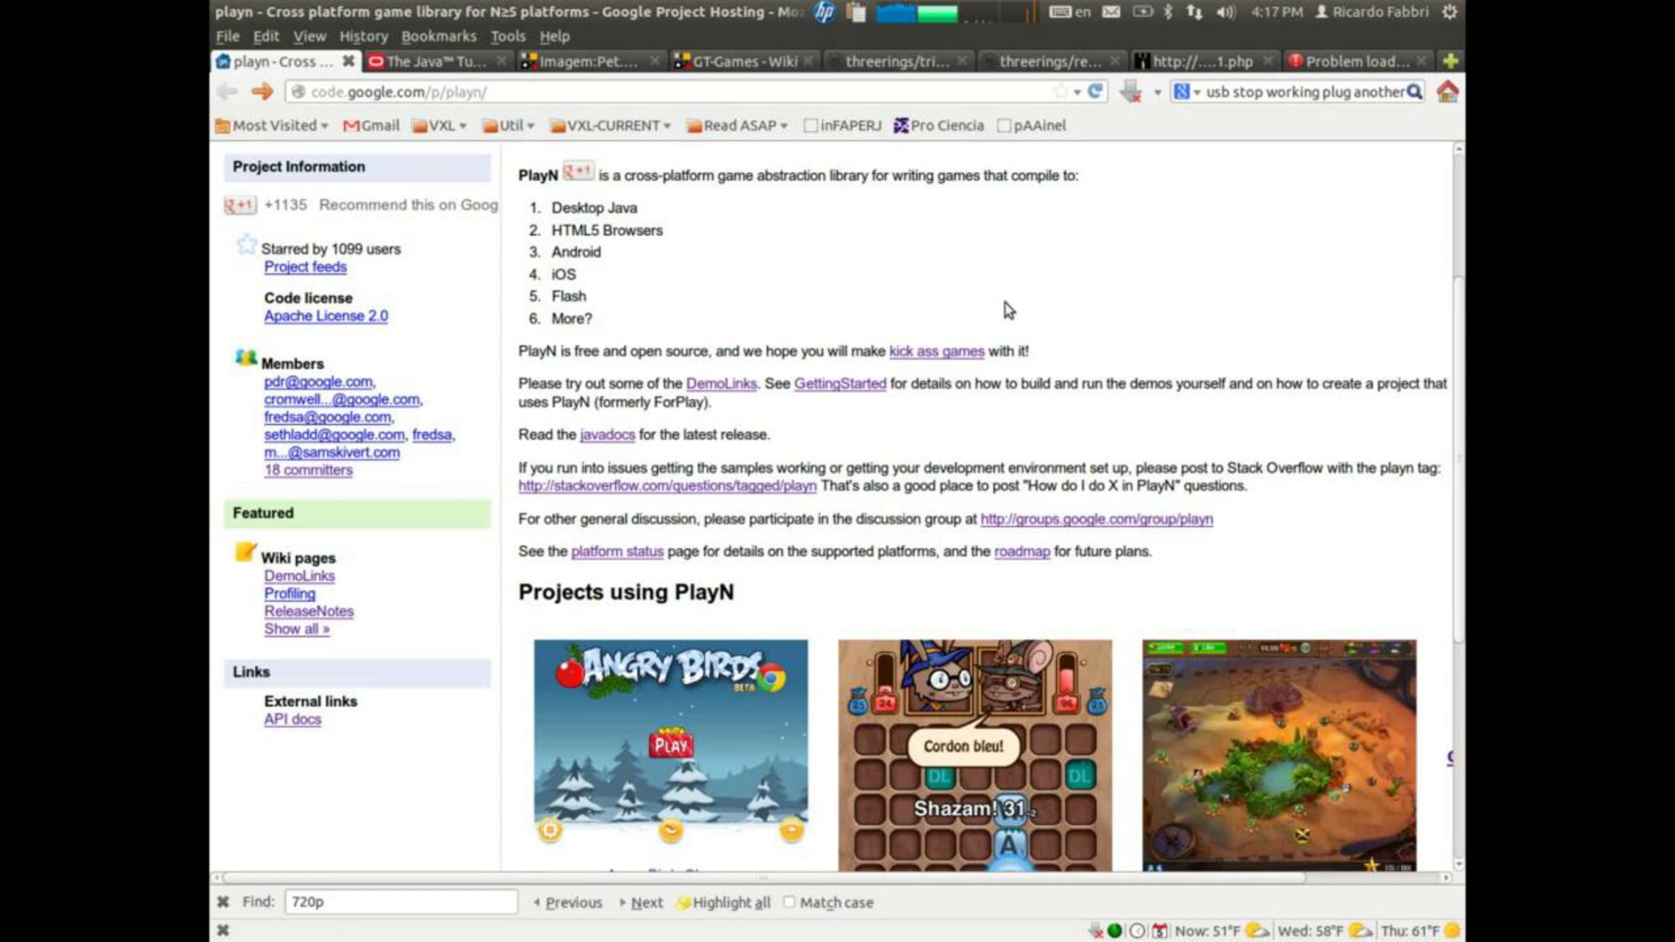
Task: Toggle the Match case checkbox
Action: [789, 902]
